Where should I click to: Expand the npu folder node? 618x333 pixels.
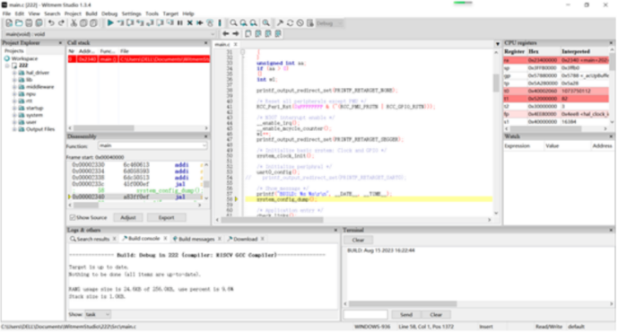[14, 94]
